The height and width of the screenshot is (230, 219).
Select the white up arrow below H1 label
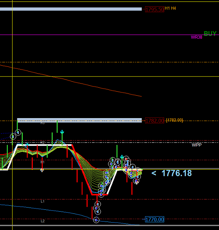(42, 170)
